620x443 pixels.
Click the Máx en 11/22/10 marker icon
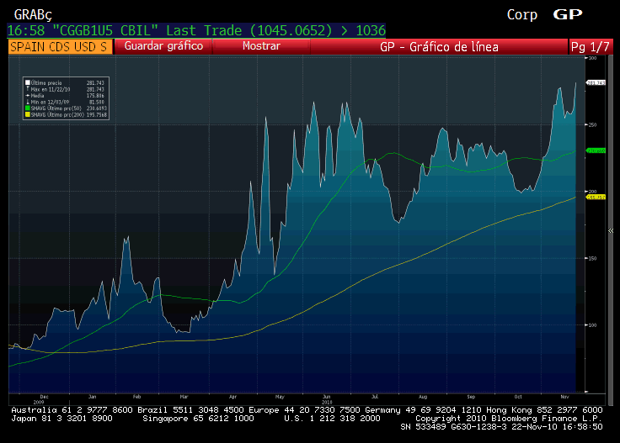(28, 89)
